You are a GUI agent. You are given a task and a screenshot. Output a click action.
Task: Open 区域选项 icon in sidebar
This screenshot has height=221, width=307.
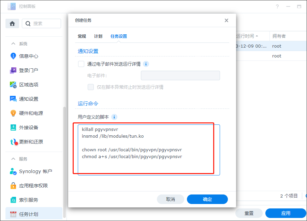pyautogui.click(x=13, y=85)
